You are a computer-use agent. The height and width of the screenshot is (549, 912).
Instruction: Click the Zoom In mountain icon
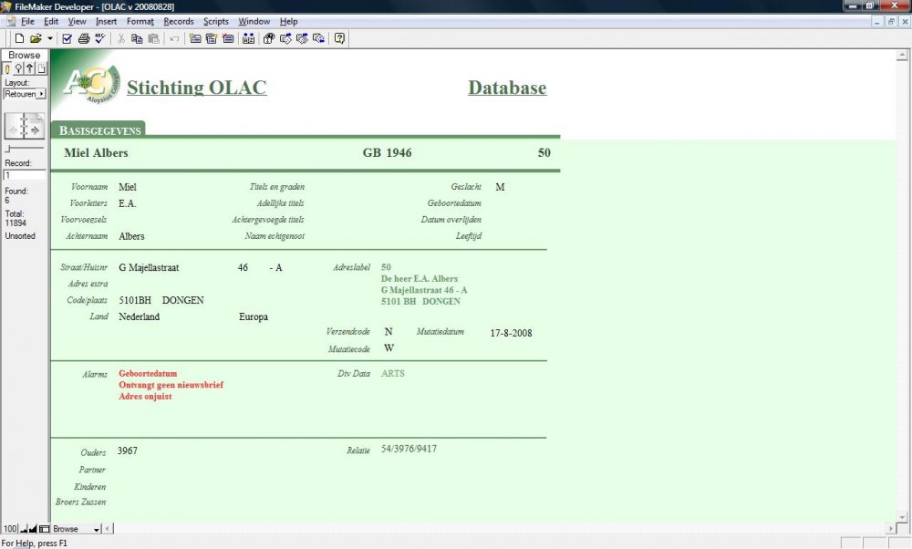[33, 529]
